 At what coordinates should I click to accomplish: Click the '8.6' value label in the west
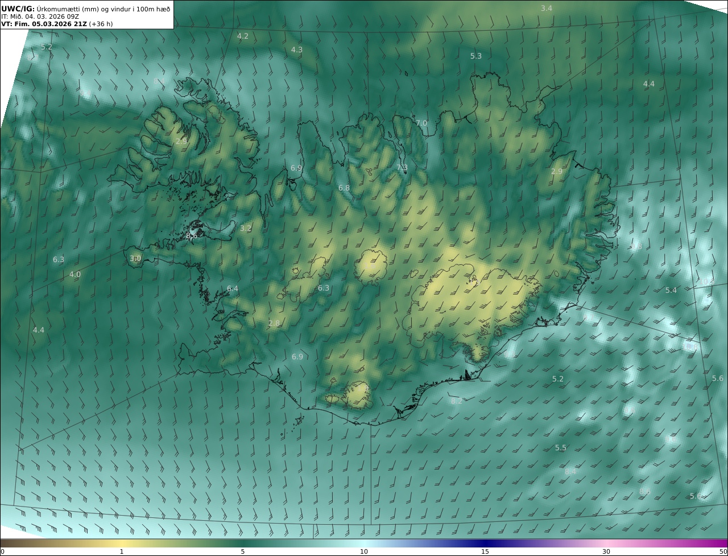[192, 235]
